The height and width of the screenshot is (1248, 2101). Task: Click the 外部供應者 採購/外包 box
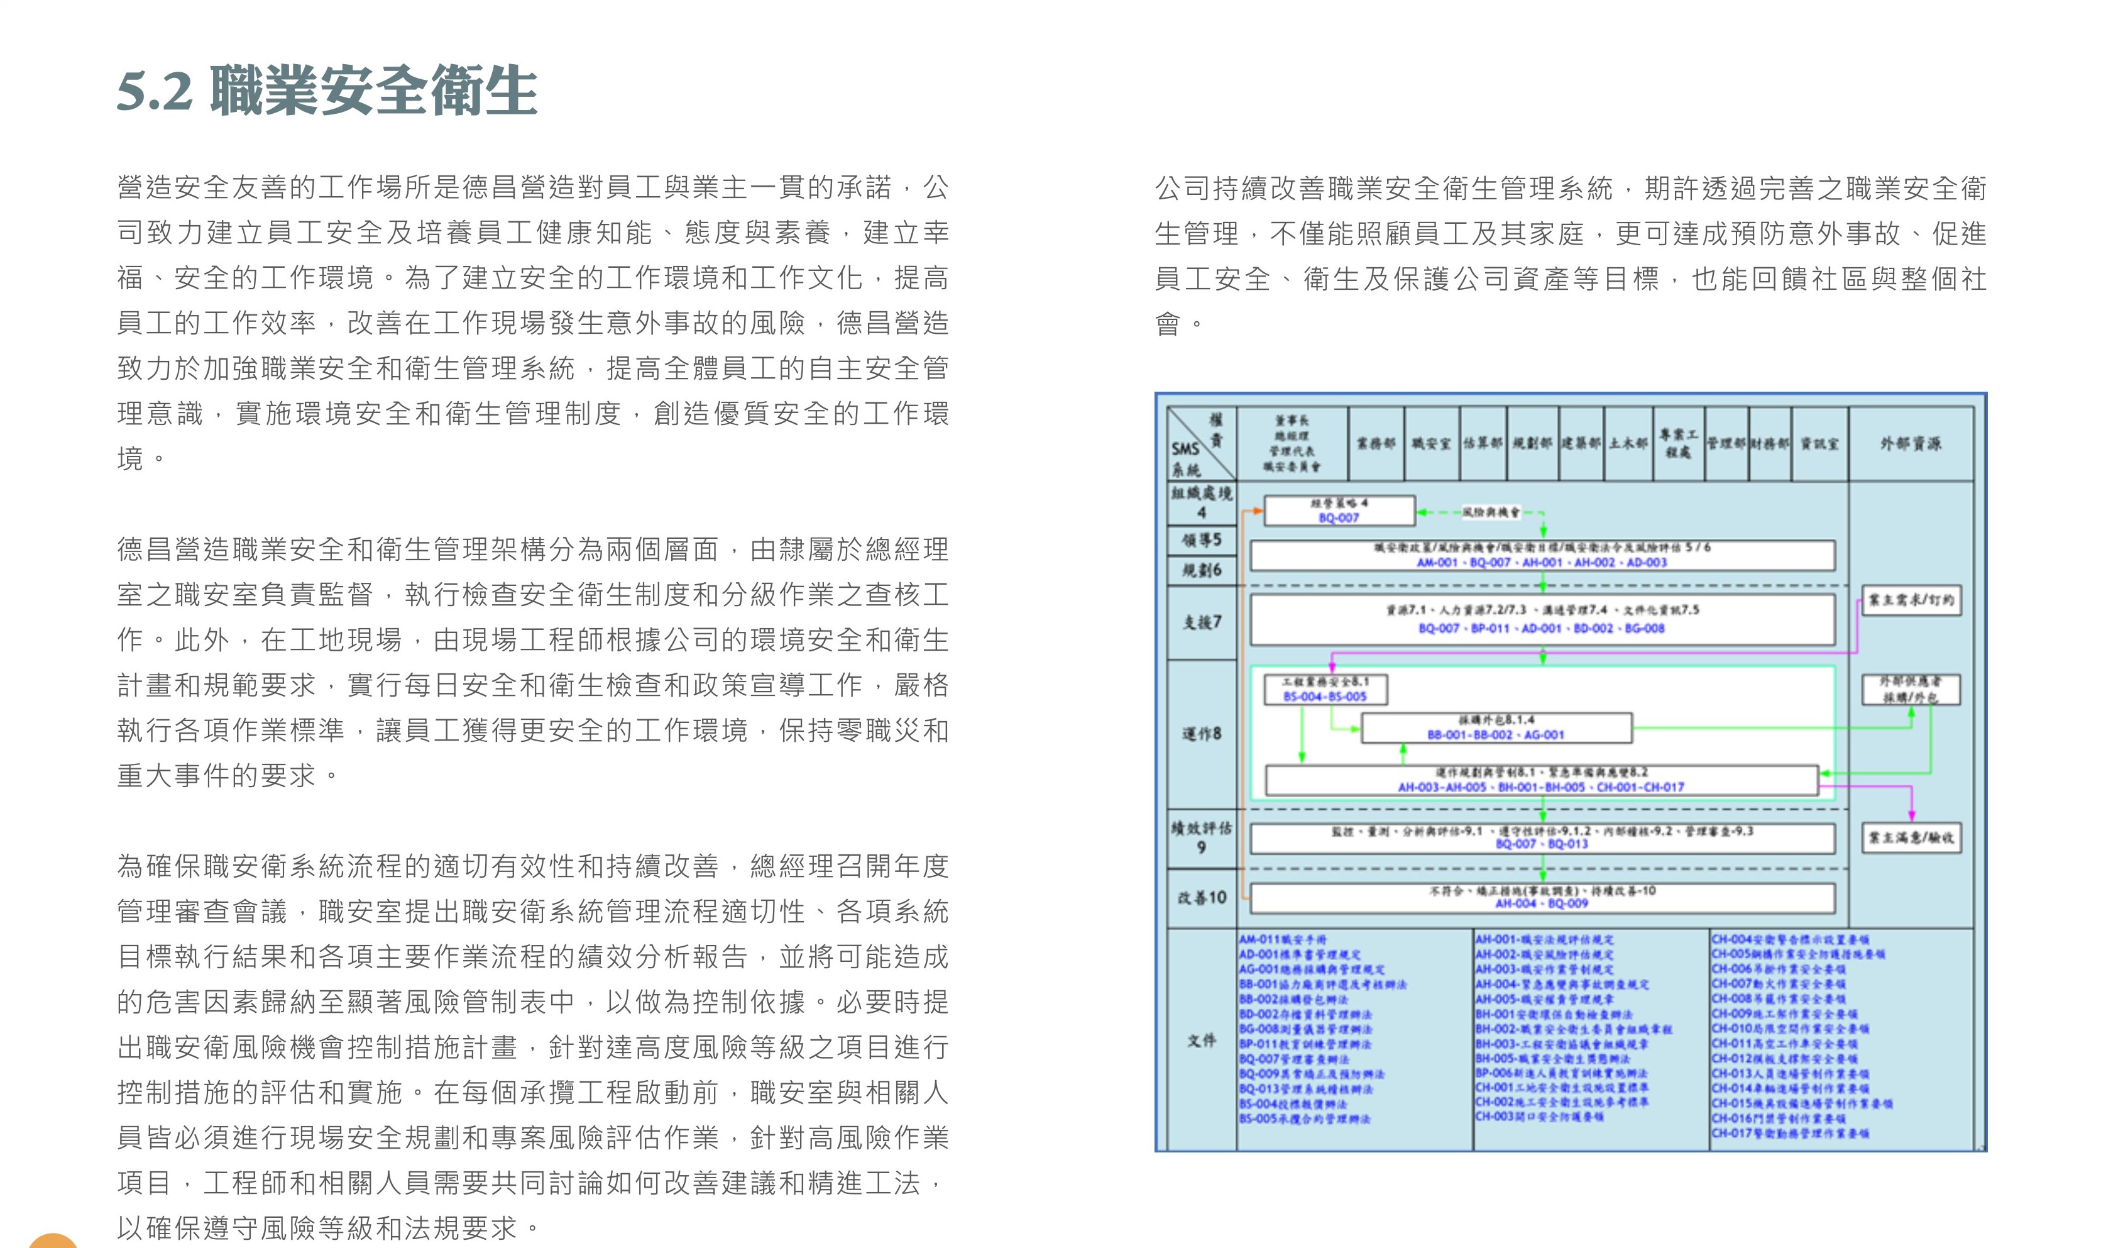pos(1910,688)
